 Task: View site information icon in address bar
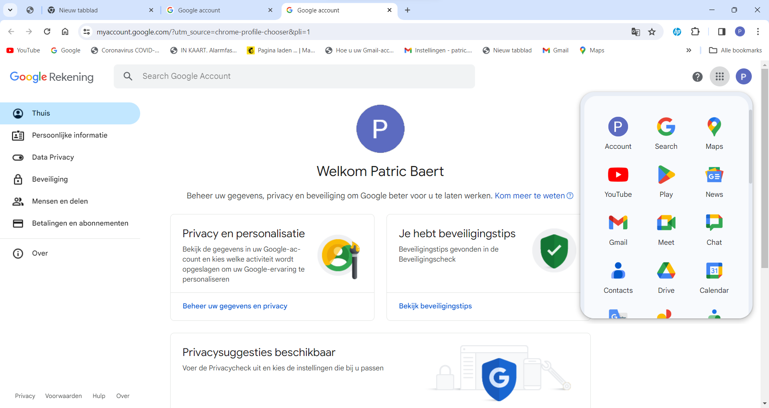87,32
